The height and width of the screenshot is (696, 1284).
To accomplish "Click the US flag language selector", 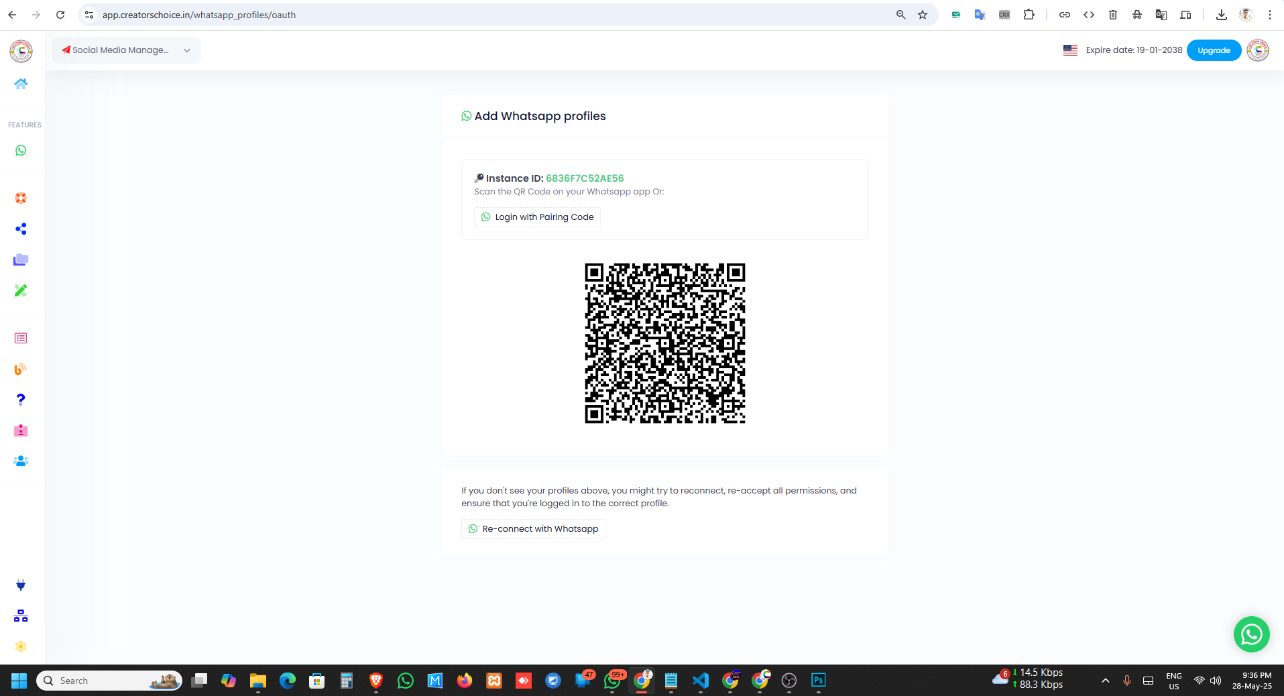I will (x=1070, y=50).
